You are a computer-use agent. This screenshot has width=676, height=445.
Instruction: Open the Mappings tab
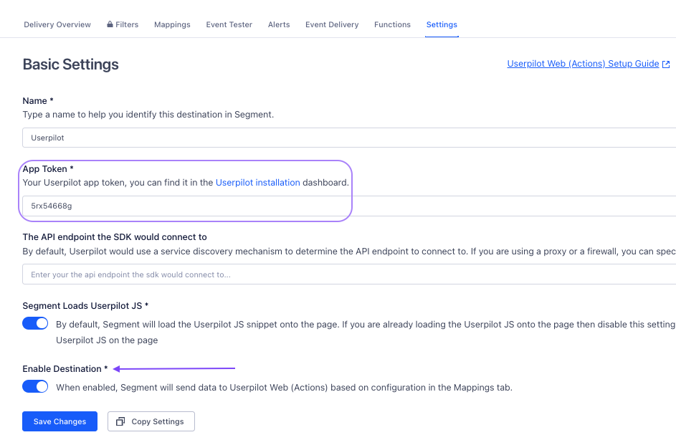[x=172, y=24]
